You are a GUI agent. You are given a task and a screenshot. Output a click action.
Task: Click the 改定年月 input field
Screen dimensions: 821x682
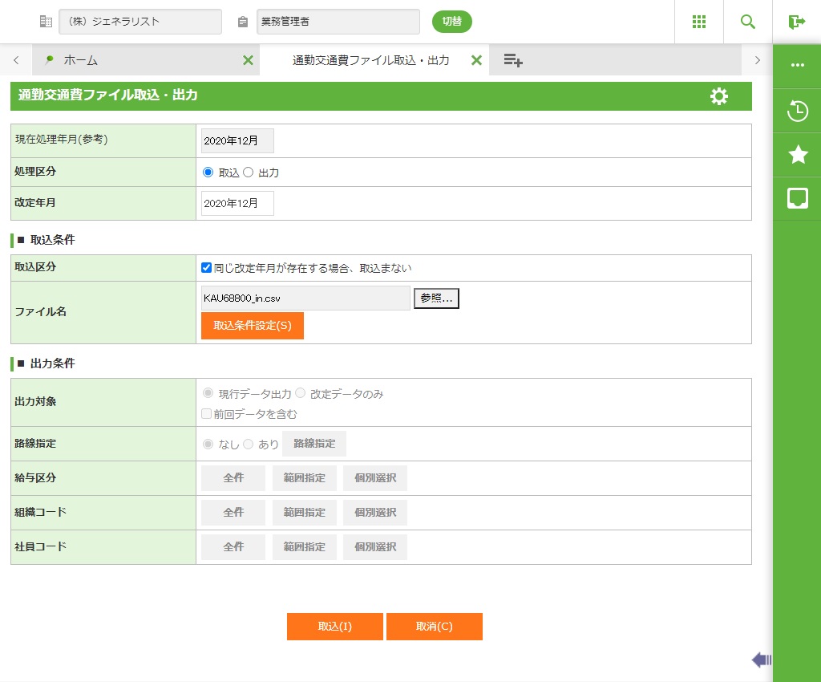(x=237, y=204)
